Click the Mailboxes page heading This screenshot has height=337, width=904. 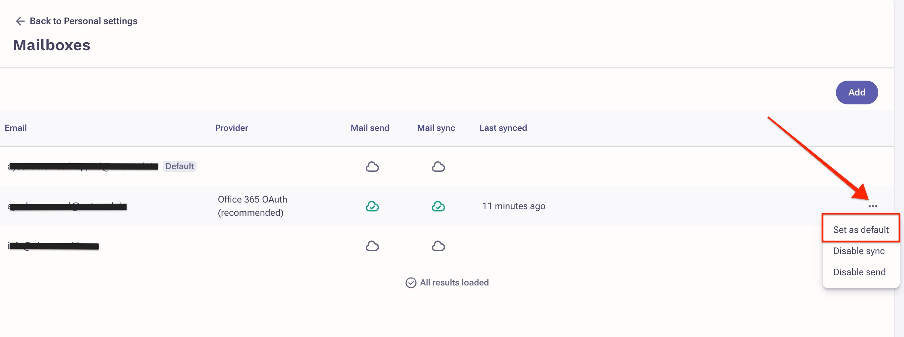coord(52,45)
